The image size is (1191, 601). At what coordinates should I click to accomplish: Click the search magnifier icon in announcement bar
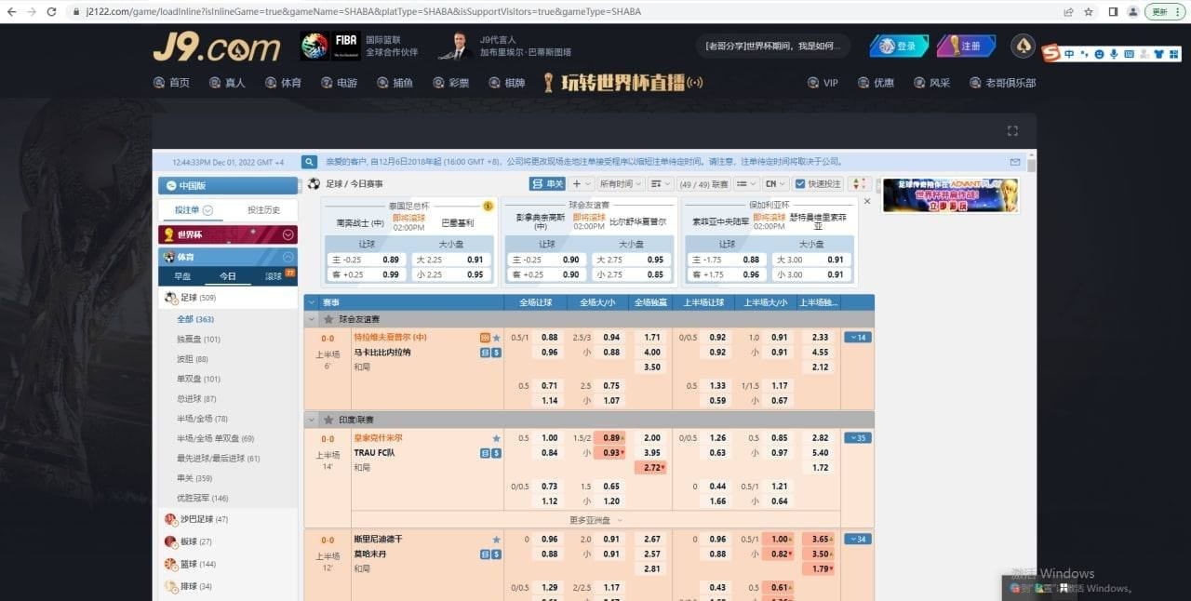[310, 162]
